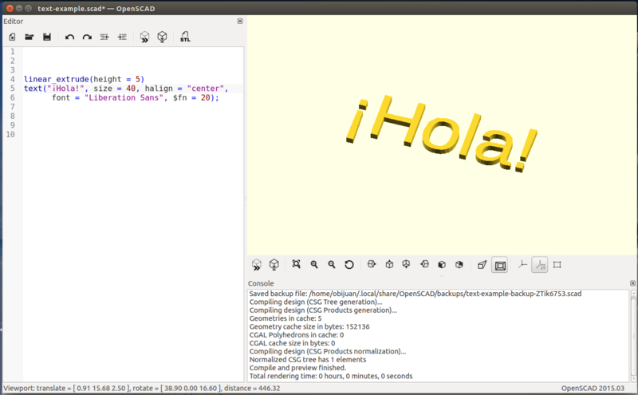Close the Editor panel
This screenshot has height=395, width=638.
[x=240, y=21]
